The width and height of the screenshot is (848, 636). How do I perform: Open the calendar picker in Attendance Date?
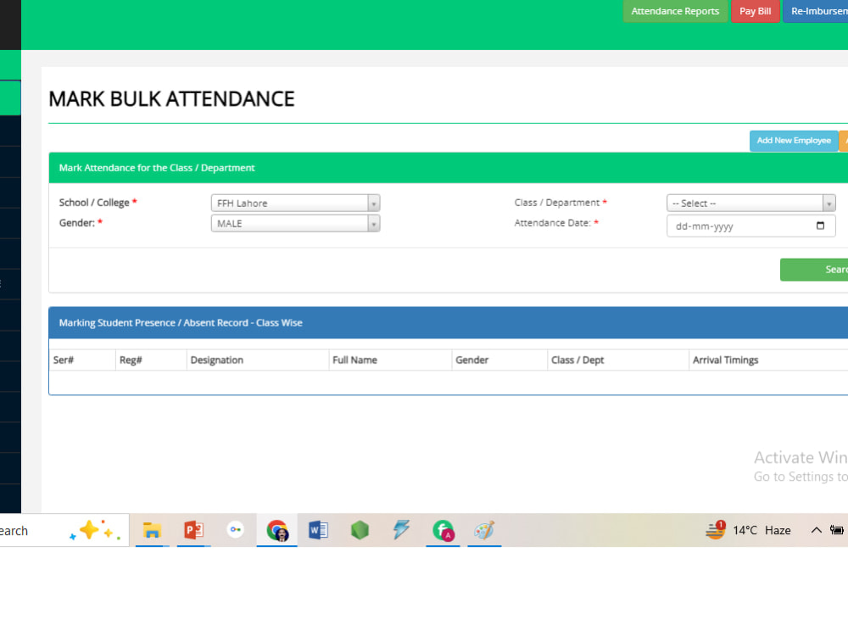click(820, 226)
